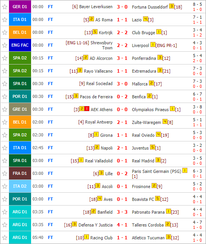View corner stats 8 - 5 for Leverkusen match
Image resolution: width=206 pixels, height=244 pixels.
[x=197, y=4]
